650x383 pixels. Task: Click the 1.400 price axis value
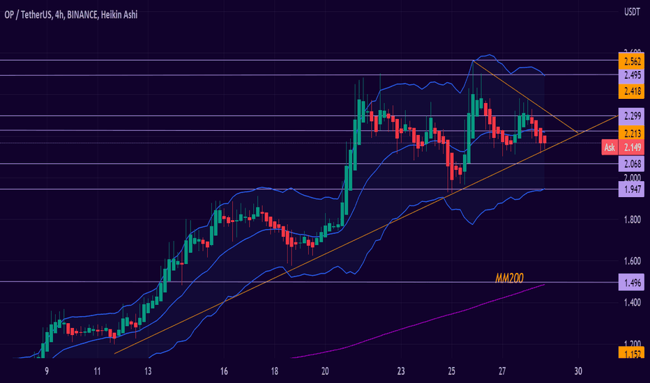click(x=632, y=302)
